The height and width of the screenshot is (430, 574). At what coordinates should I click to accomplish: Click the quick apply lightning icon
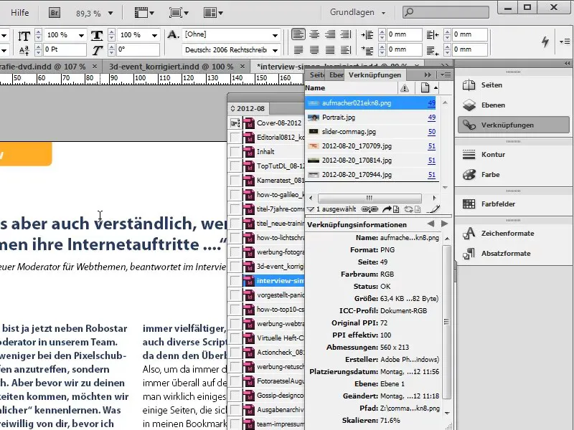(x=545, y=42)
